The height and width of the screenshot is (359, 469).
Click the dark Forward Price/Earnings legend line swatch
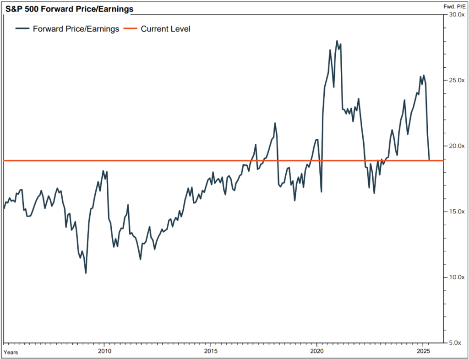coord(22,29)
